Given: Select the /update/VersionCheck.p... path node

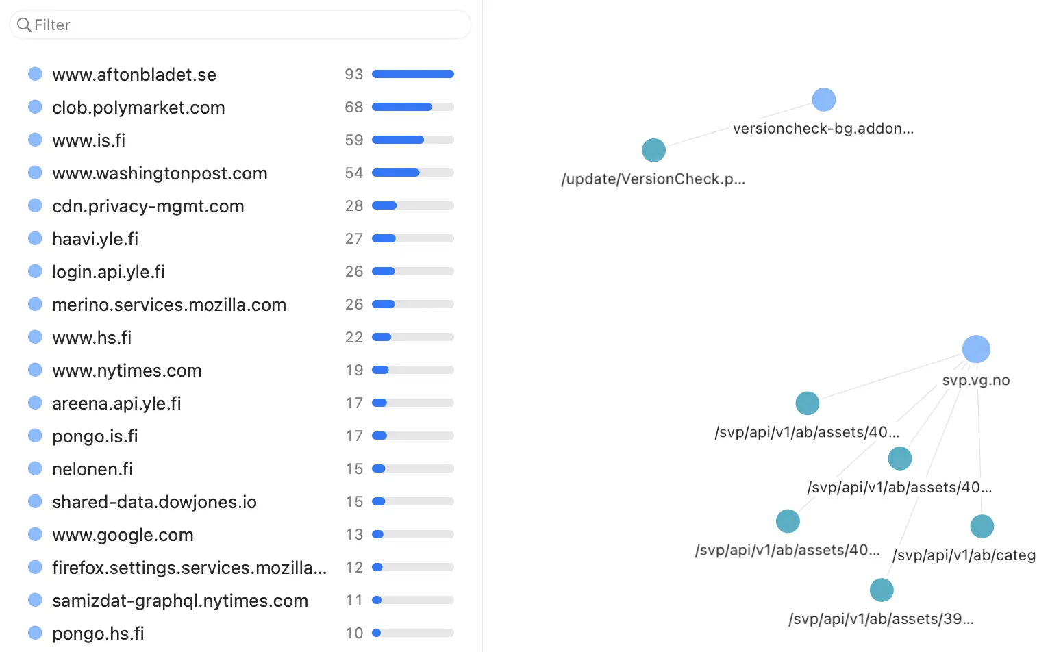Looking at the screenshot, I should coord(653,150).
